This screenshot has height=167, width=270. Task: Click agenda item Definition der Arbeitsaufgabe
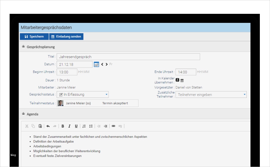[x=53, y=141]
